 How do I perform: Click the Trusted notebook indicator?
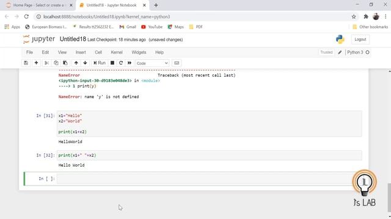point(326,52)
